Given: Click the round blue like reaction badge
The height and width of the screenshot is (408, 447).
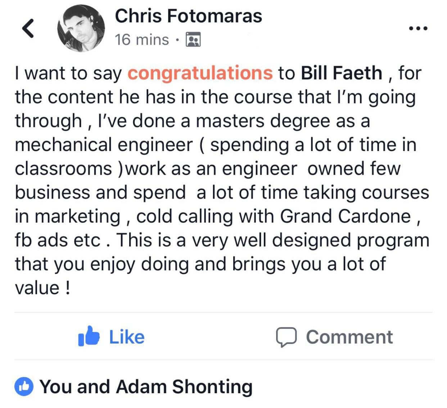Looking at the screenshot, I should [24, 387].
